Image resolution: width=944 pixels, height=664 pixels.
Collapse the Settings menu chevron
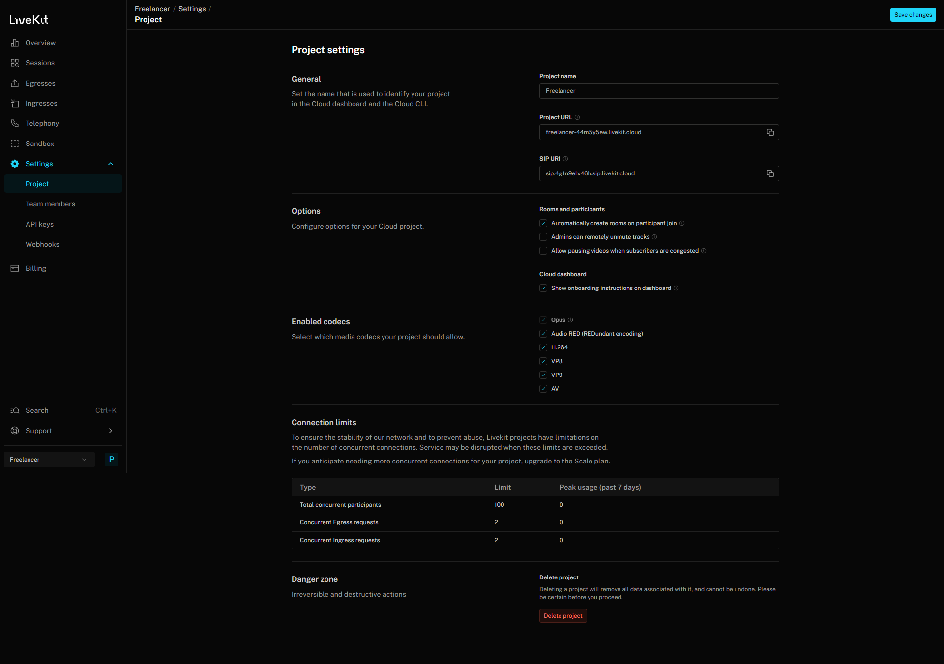click(x=111, y=164)
